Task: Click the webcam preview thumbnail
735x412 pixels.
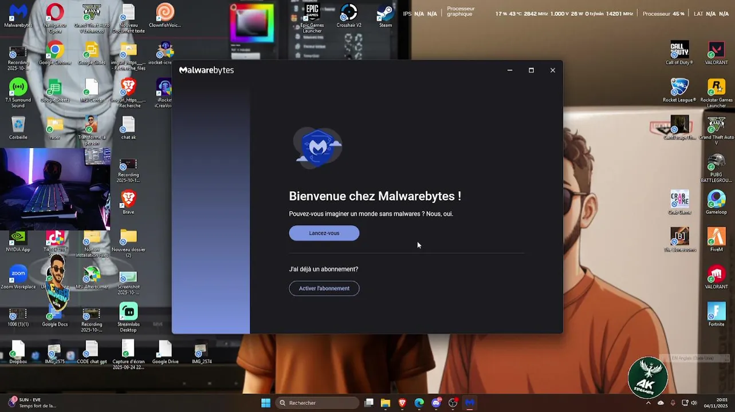Action: point(55,189)
